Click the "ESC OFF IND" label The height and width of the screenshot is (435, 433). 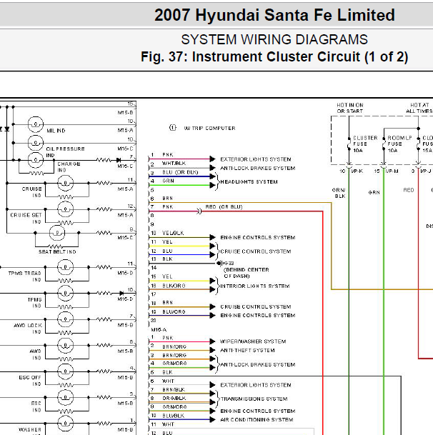click(x=30, y=381)
